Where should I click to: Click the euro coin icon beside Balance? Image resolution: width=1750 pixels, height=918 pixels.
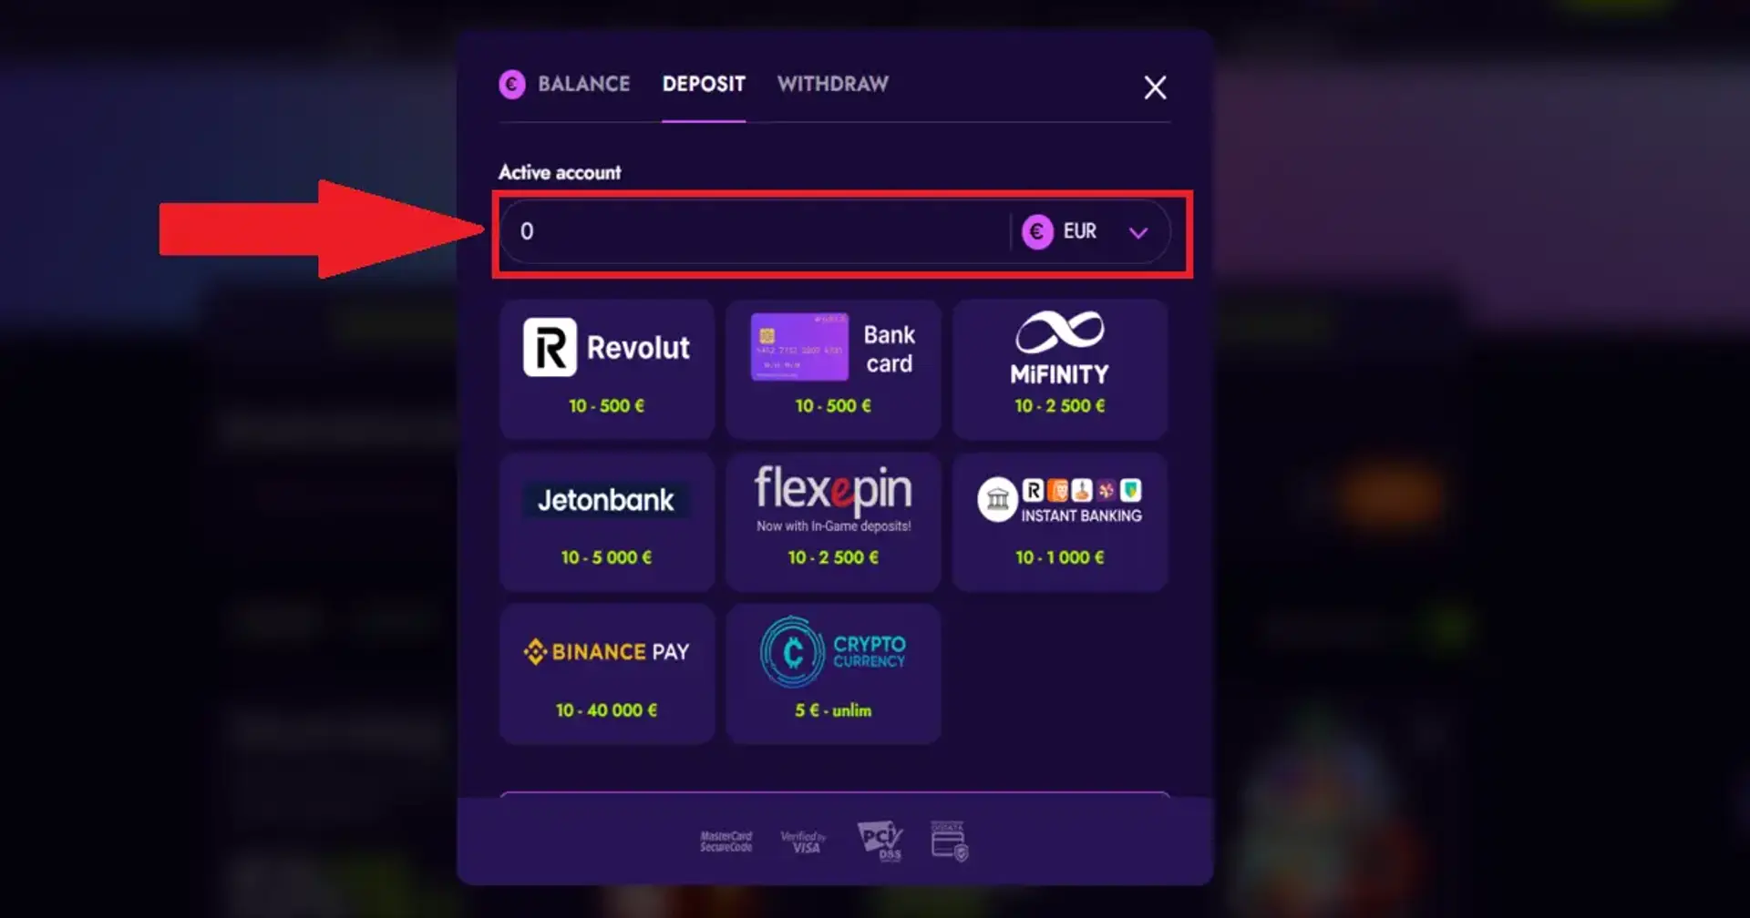tap(512, 85)
